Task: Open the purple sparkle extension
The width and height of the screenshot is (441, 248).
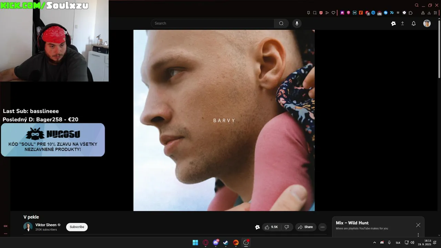Action: (342, 13)
